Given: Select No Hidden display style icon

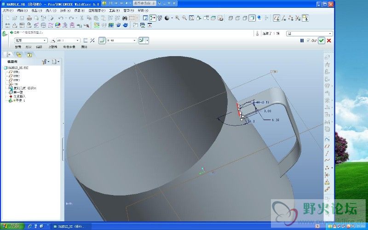Looking at the screenshot, I should click(245, 18).
